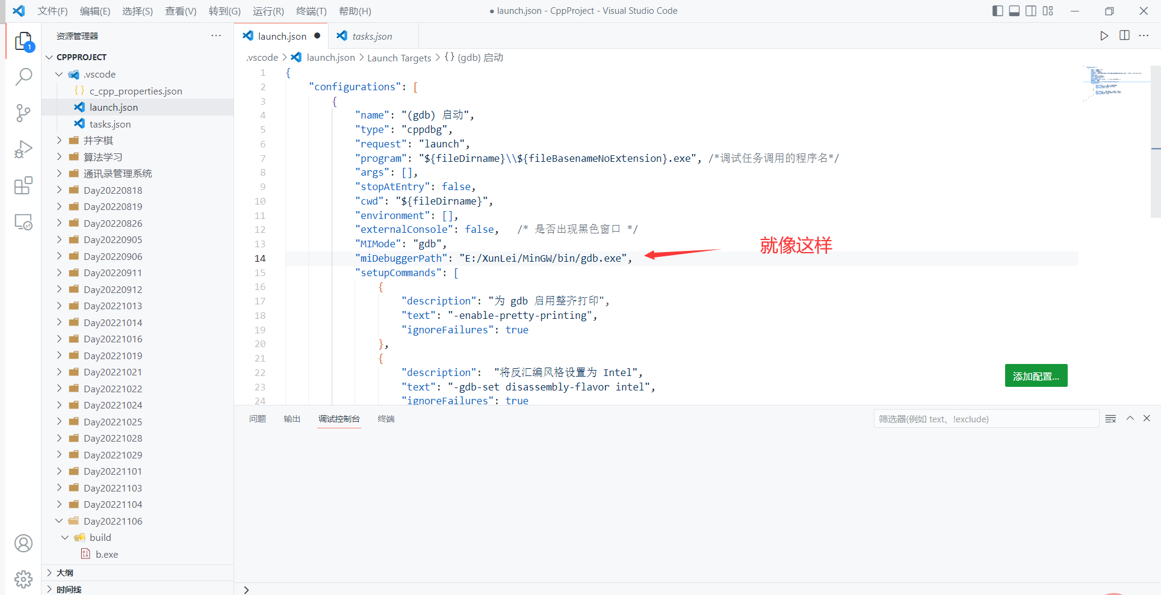Select the Day20221104 folder row
Image resolution: width=1161 pixels, height=595 pixels.
tap(137, 504)
